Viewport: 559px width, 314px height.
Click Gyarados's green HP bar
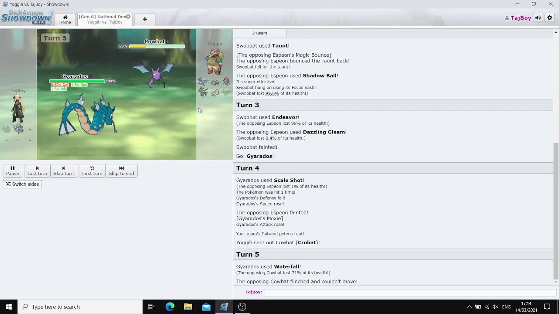point(77,81)
